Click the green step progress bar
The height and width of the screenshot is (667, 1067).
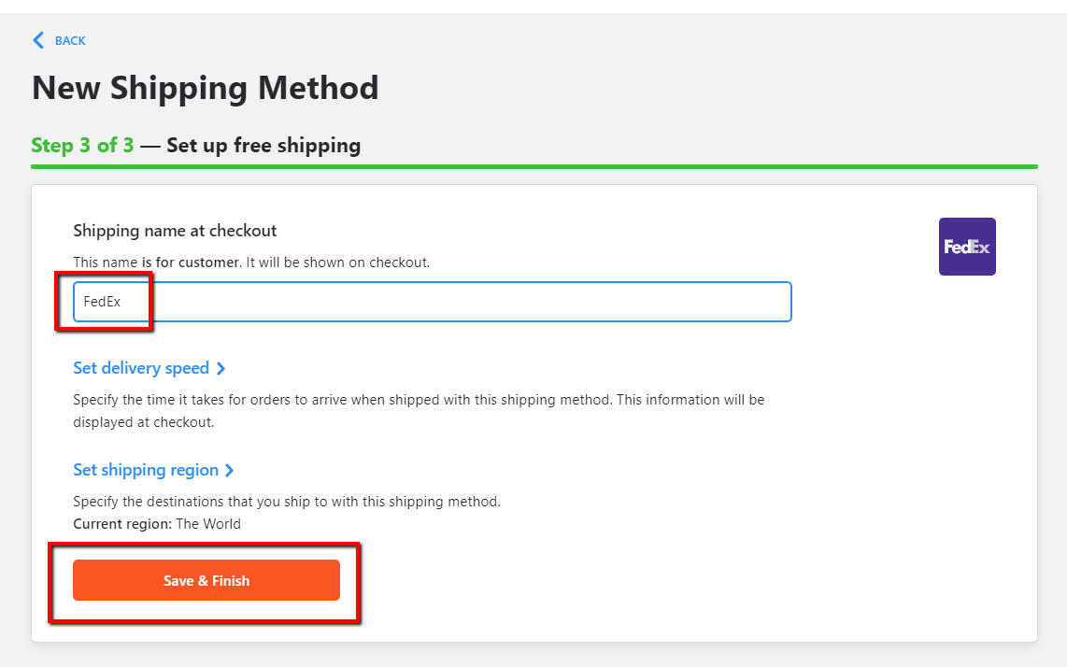pyautogui.click(x=533, y=167)
